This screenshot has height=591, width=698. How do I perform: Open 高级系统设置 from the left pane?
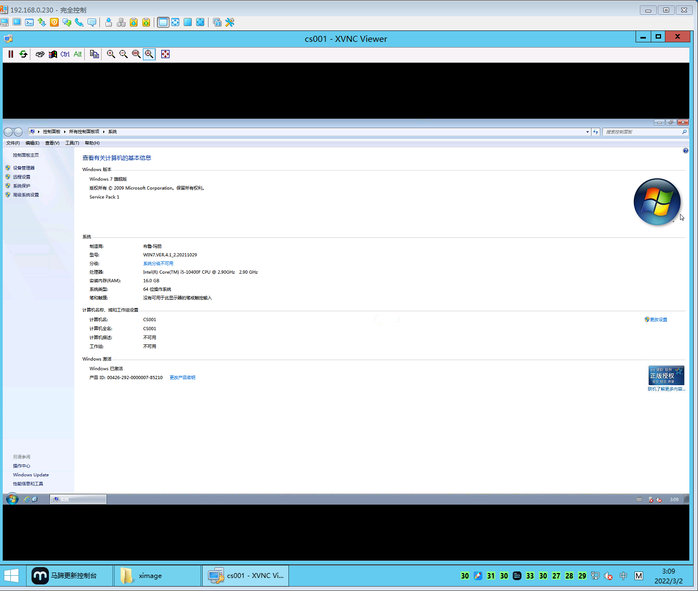click(26, 195)
